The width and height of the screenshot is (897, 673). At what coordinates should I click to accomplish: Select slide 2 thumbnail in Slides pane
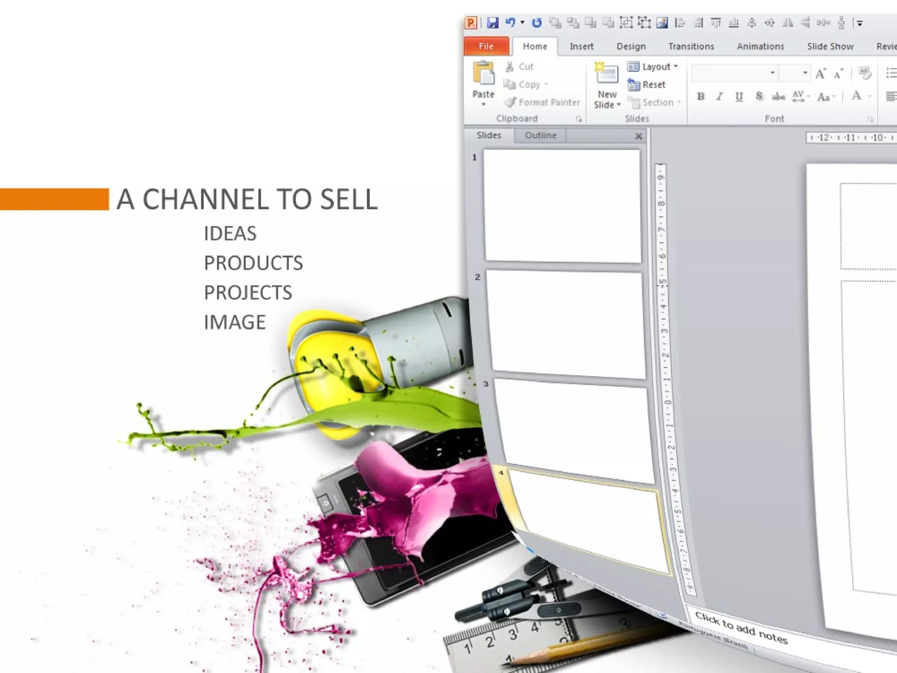565,323
